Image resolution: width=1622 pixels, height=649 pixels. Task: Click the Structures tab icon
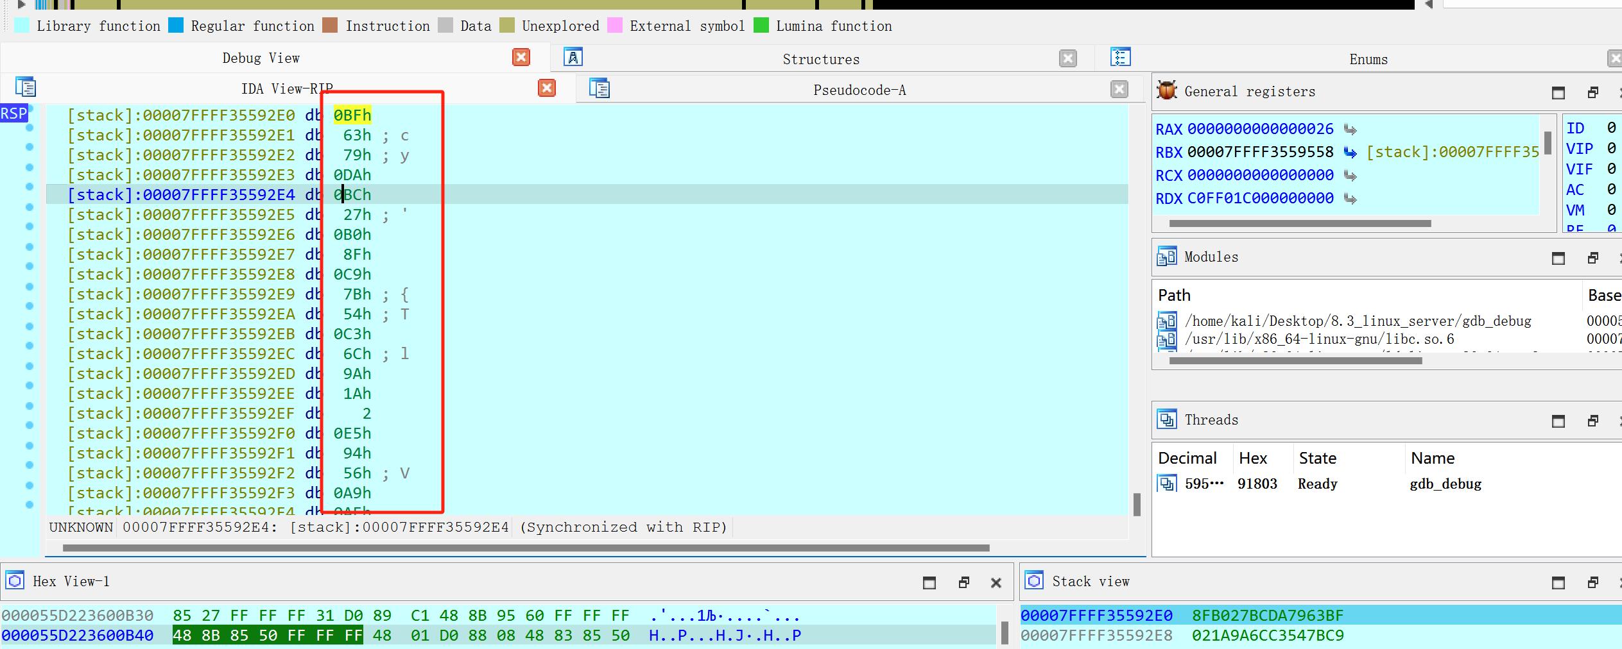(573, 58)
